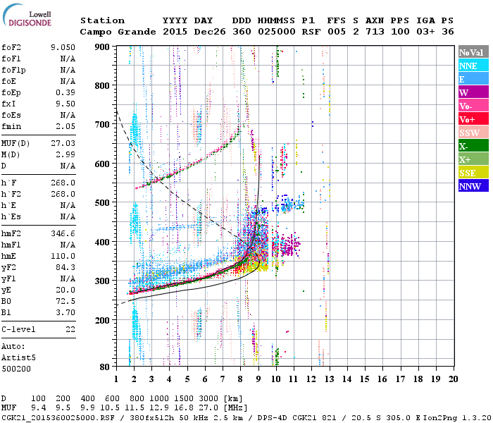Image resolution: width=493 pixels, height=423 pixels.
Task: Click the foF1 N/A value
Action: [x=68, y=59]
